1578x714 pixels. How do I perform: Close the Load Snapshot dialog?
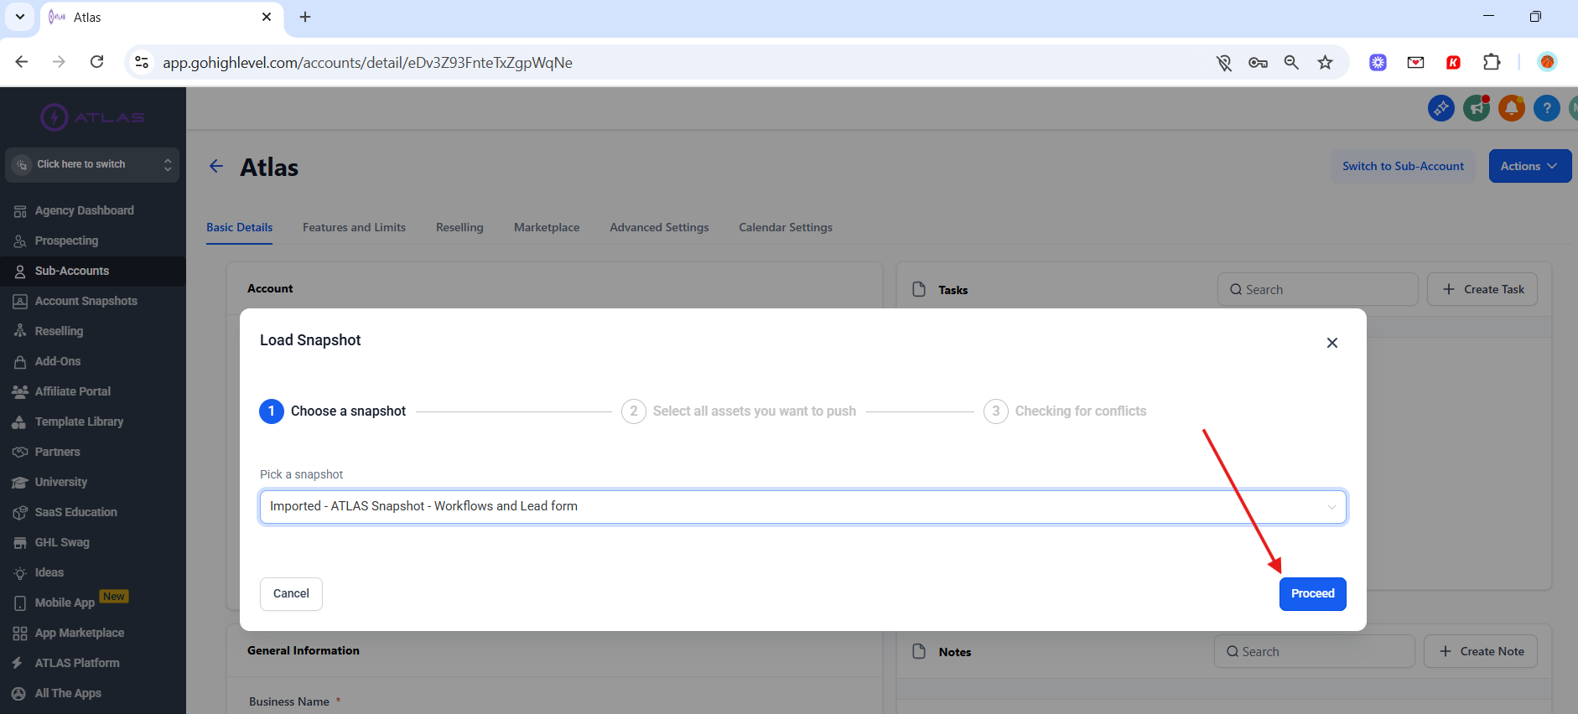[x=1332, y=343]
